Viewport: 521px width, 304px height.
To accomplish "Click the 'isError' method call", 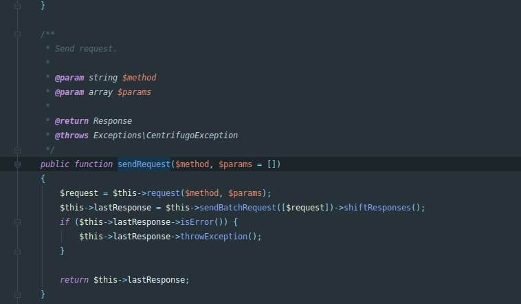I will tap(197, 222).
